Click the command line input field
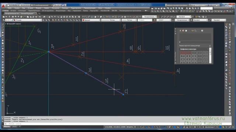The height and width of the screenshot is (132, 236). (x=117, y=124)
